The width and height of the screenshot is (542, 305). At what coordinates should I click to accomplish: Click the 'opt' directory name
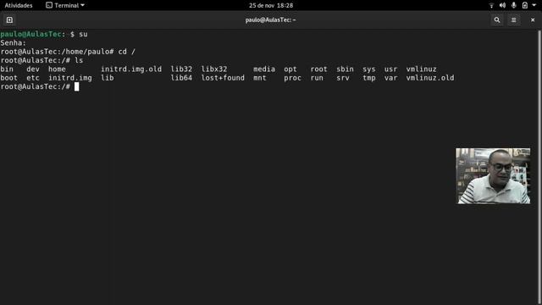(290, 69)
